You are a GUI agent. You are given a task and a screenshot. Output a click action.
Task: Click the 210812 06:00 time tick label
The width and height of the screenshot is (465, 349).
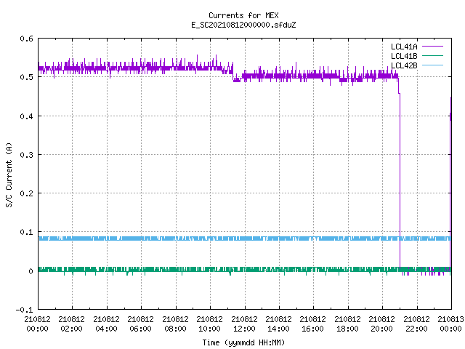coord(140,324)
